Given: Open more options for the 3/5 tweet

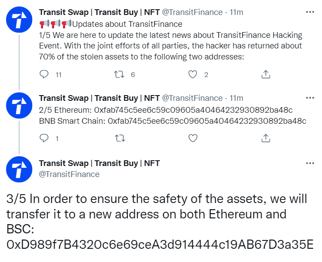Looking at the screenshot, I should [x=310, y=163].
